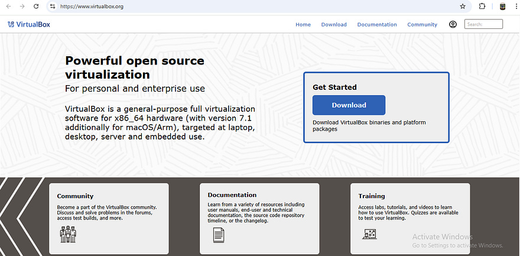Viewport: 520px width, 256px height.
Task: Click the VirtualBox logo
Action: point(29,24)
